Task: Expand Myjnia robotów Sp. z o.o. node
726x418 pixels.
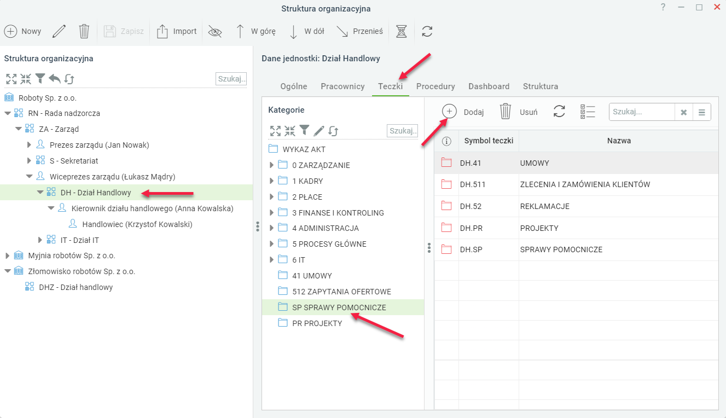Action: (x=7, y=256)
